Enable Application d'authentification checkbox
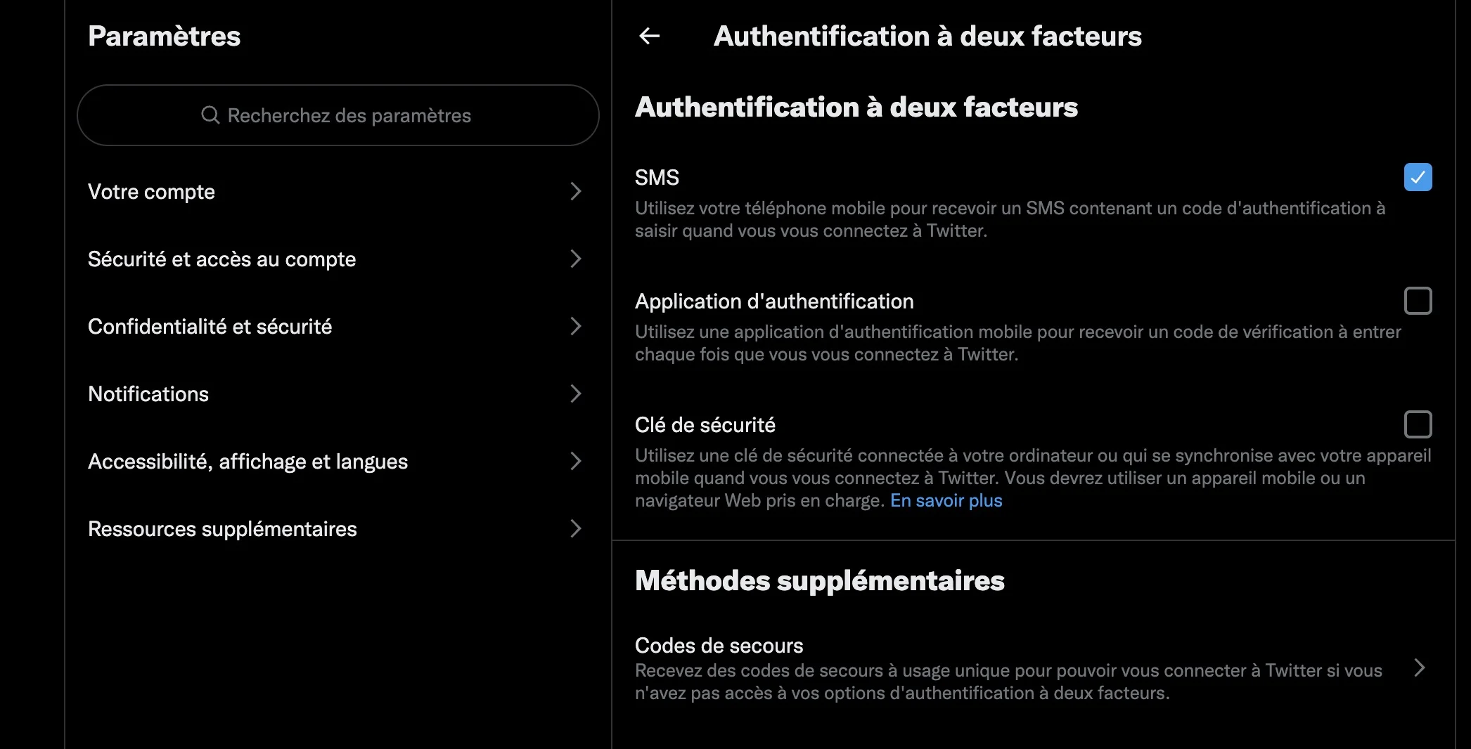Screen dimensions: 1471x749 point(1418,301)
